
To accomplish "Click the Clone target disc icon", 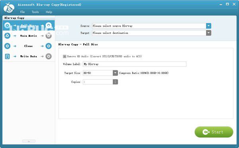I will coord(49,46).
